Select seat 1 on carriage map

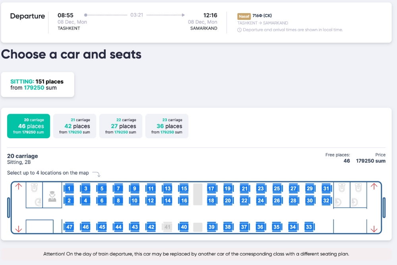click(69, 189)
